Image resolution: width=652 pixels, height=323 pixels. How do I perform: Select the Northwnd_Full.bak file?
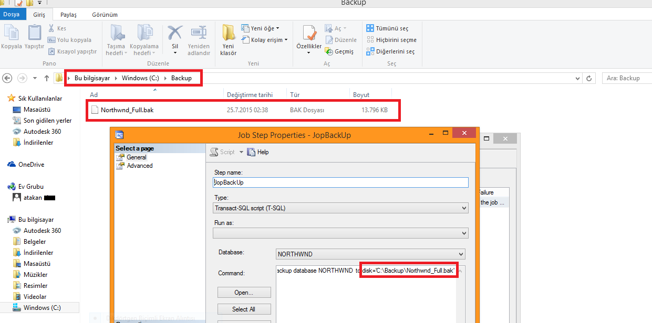point(127,110)
